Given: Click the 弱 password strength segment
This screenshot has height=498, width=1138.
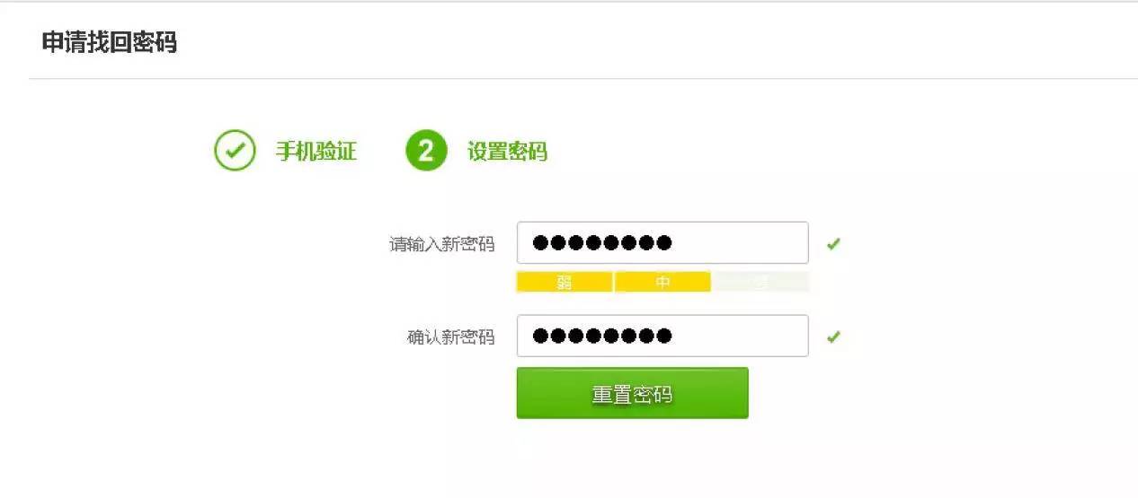Looking at the screenshot, I should 565,283.
